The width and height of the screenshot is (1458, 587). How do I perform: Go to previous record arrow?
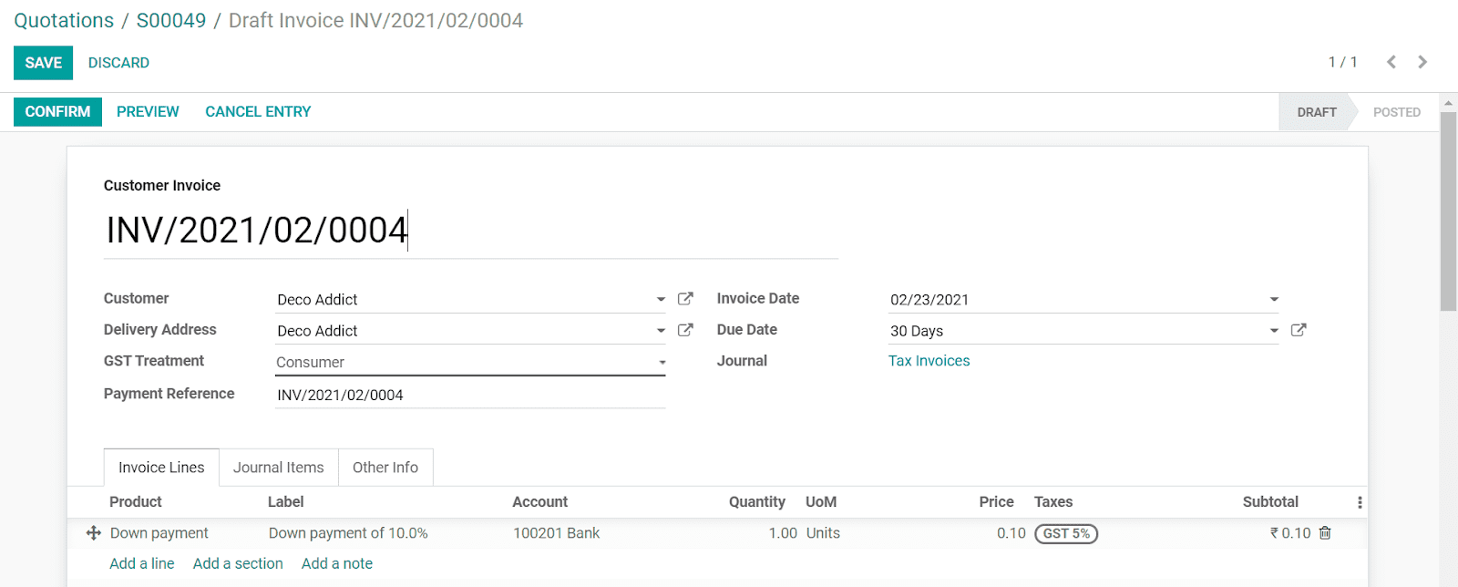point(1391,62)
